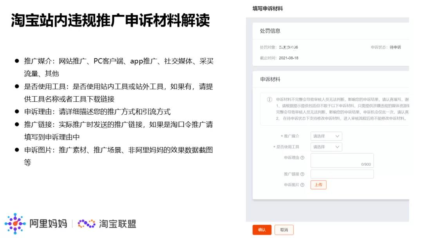Click the 是否使用工具 field label
The width and height of the screenshot is (423, 238).
(287, 147)
